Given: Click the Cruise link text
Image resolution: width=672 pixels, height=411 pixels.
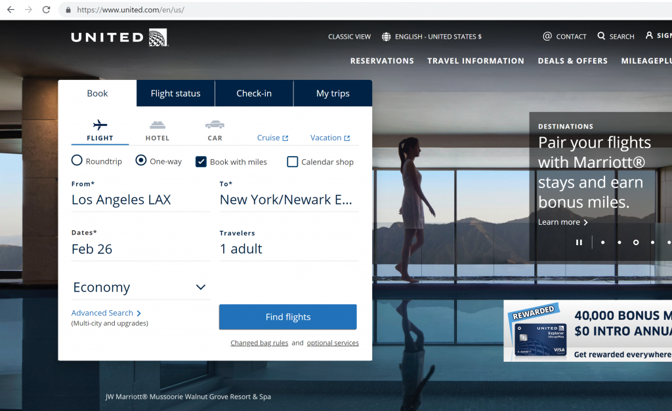Looking at the screenshot, I should pyautogui.click(x=268, y=138).
